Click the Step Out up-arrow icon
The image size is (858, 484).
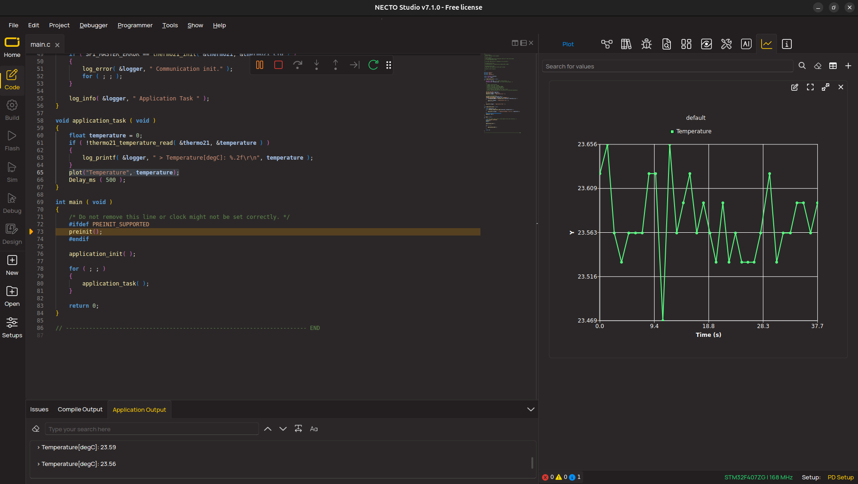(335, 65)
